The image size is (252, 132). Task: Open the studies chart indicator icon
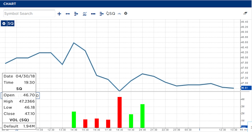pos(85,14)
